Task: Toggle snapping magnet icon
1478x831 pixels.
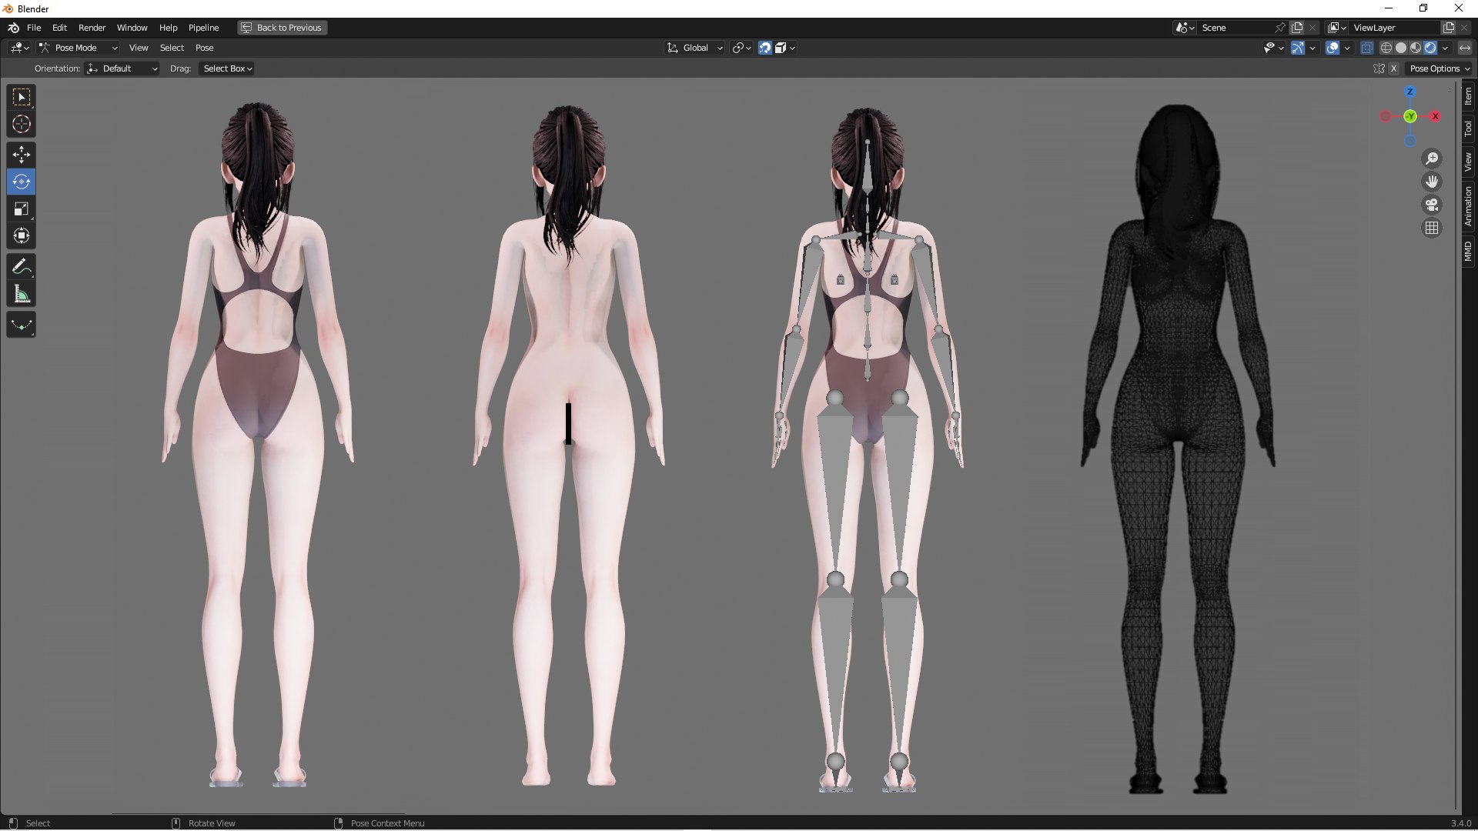Action: click(x=764, y=48)
